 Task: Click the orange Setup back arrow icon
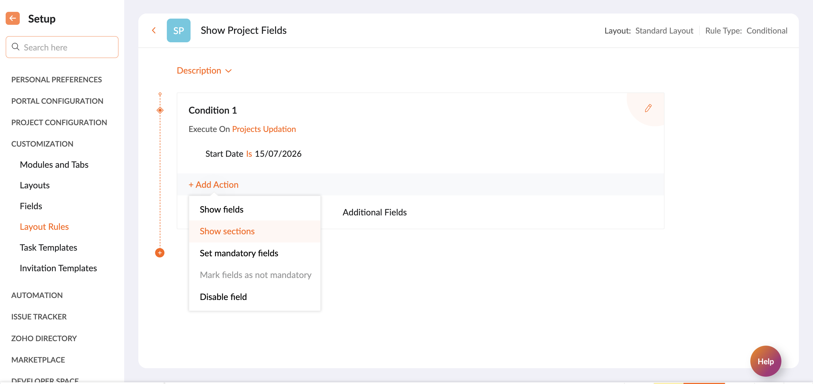(x=13, y=18)
